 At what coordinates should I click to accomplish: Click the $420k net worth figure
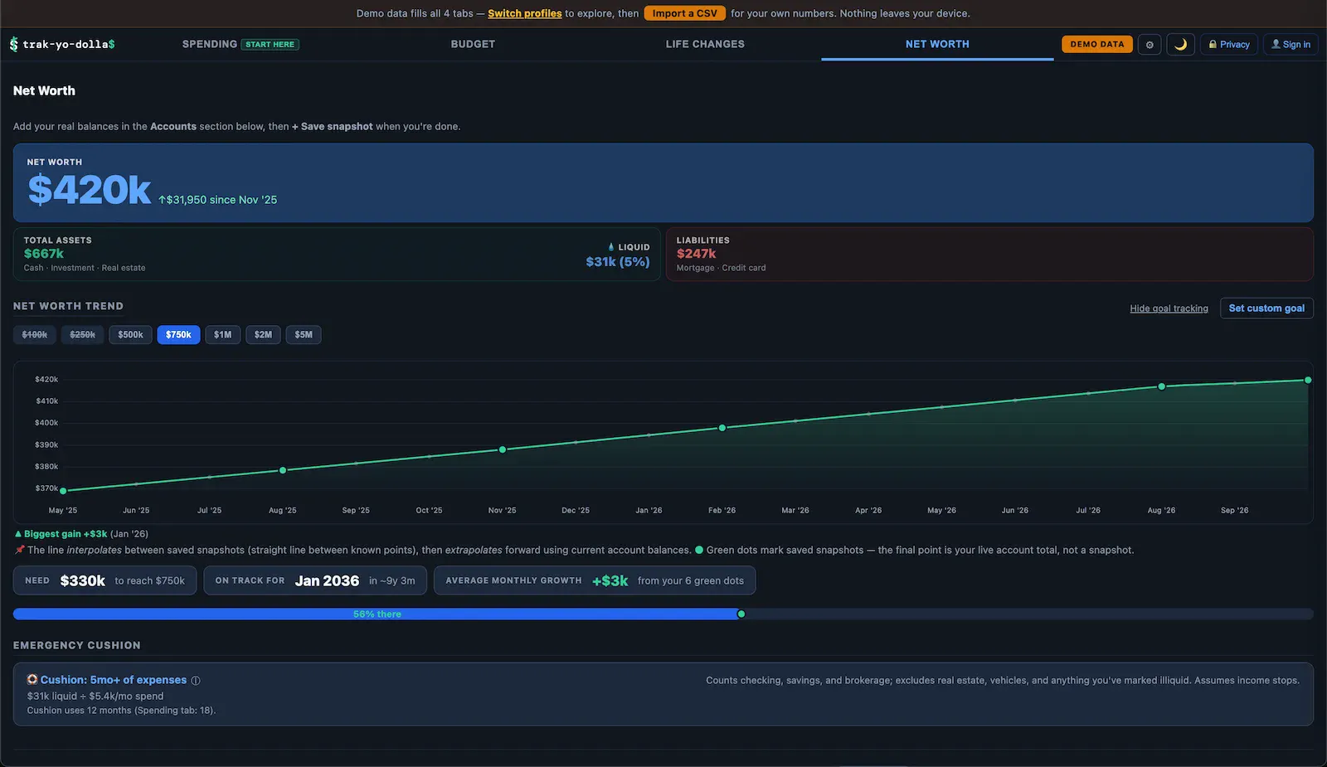click(90, 190)
